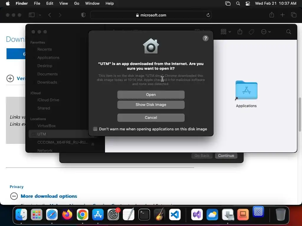This screenshot has width=302, height=226.
Task: Toggle Safari sidebar button
Action: tap(32, 15)
